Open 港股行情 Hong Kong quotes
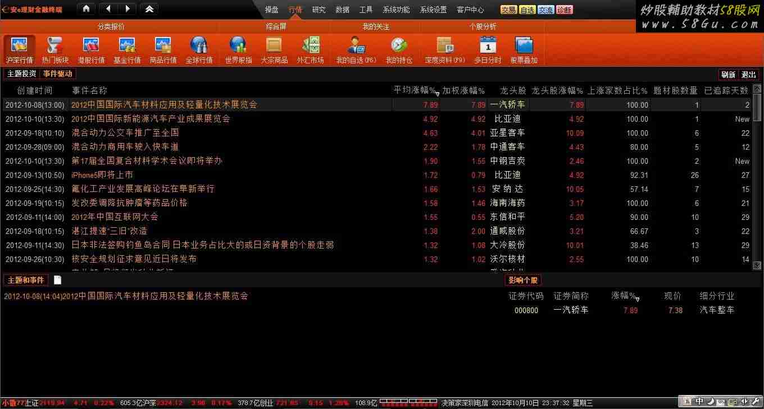Viewport: 764px width, 409px height. coord(91,50)
